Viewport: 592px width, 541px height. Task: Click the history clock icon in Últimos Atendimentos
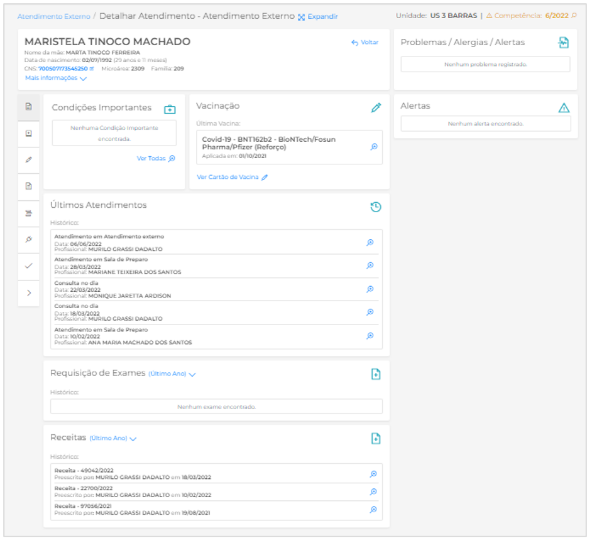[375, 207]
